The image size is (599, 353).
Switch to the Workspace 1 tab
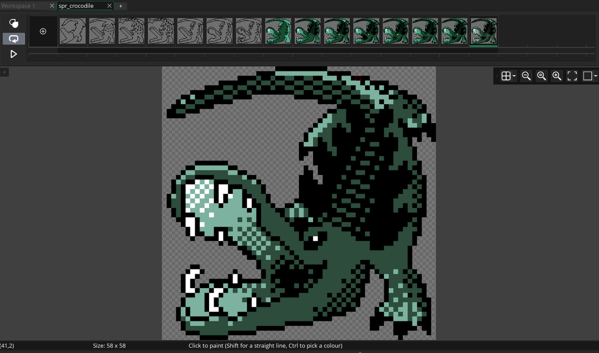(x=18, y=6)
